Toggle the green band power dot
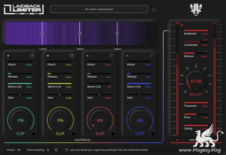Screen dimensions: 226x155 (8, 56)
